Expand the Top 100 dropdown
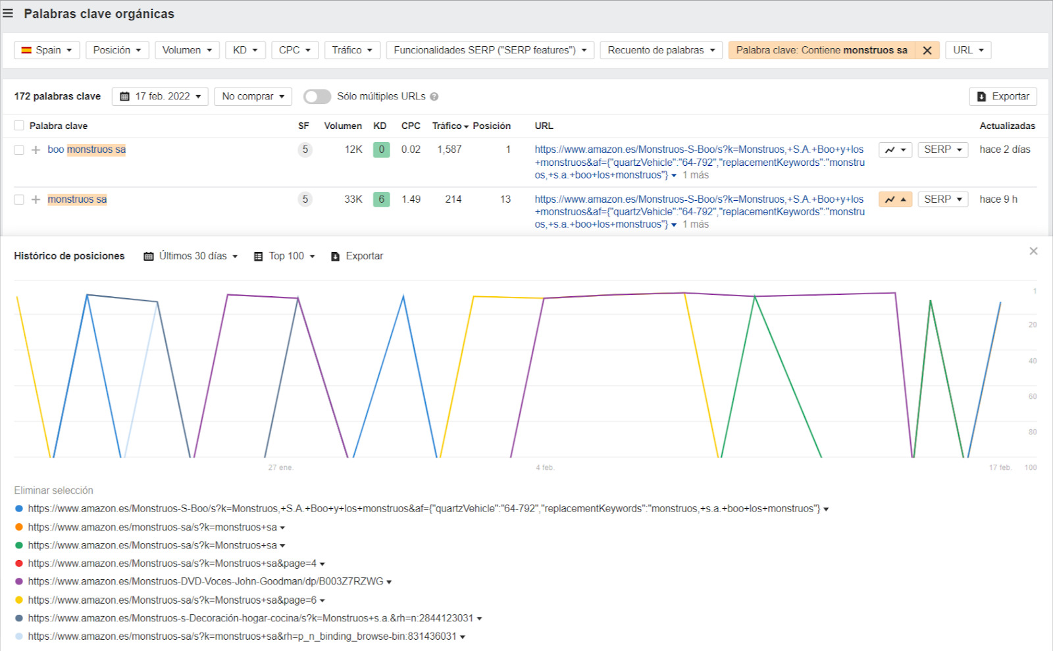This screenshot has width=1053, height=651. 284,256
